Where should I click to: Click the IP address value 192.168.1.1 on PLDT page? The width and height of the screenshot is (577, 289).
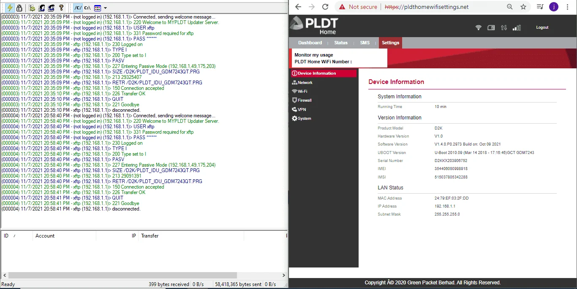(x=445, y=206)
